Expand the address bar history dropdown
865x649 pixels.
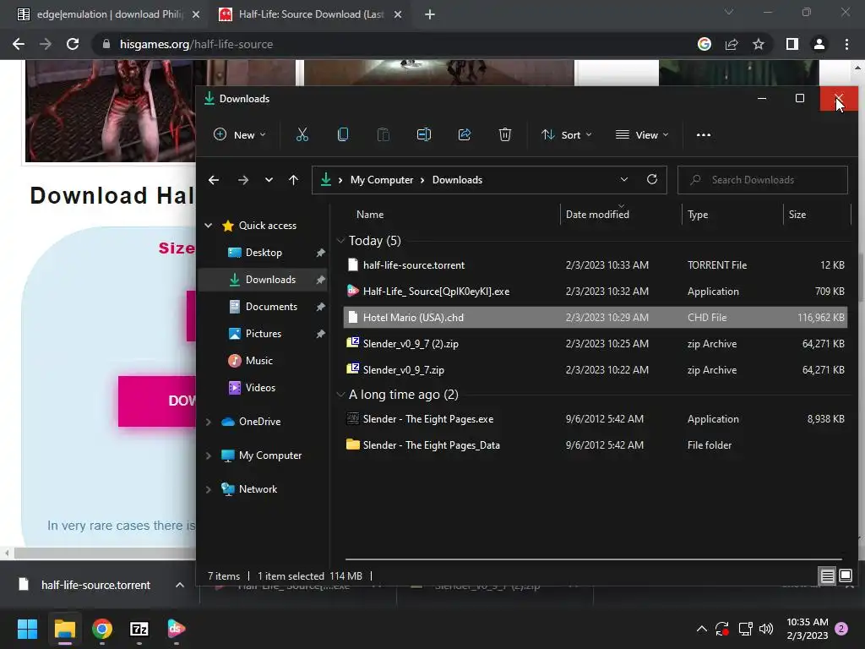point(624,179)
